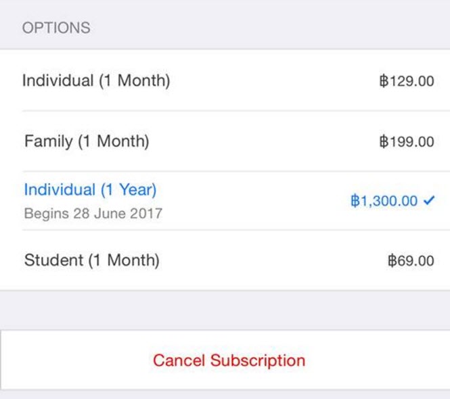Tap the Baht symbol of the ฿1,300.00 price
Screen dimensions: 450x399
click(355, 201)
